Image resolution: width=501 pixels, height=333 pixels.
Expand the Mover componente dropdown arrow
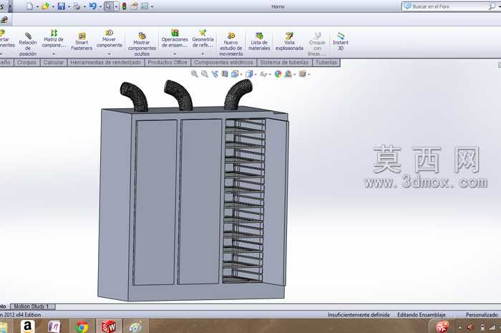[110, 54]
